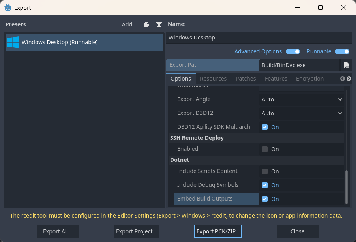Browse export path with file icon
The image size is (356, 242).
[346, 65]
